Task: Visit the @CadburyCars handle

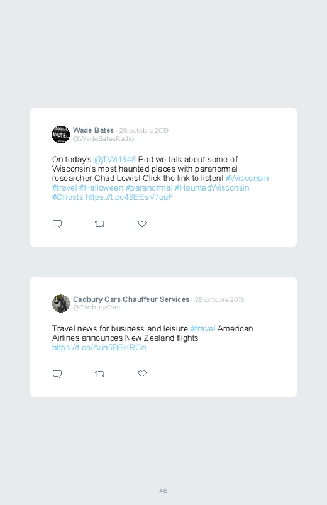Action: [x=96, y=308]
